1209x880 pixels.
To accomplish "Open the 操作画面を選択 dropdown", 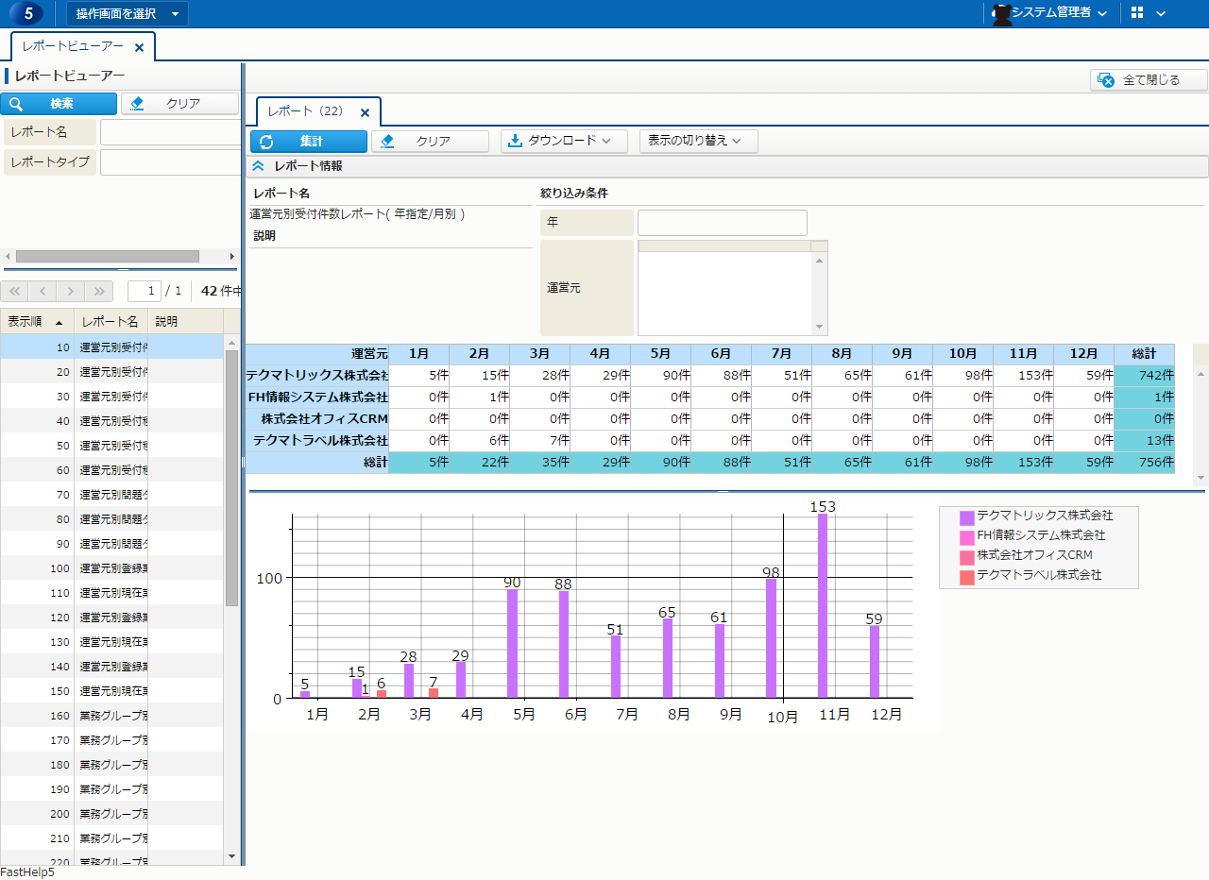I will pyautogui.click(x=127, y=14).
